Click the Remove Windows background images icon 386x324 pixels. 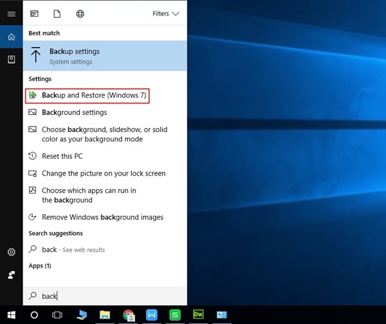[x=33, y=217]
